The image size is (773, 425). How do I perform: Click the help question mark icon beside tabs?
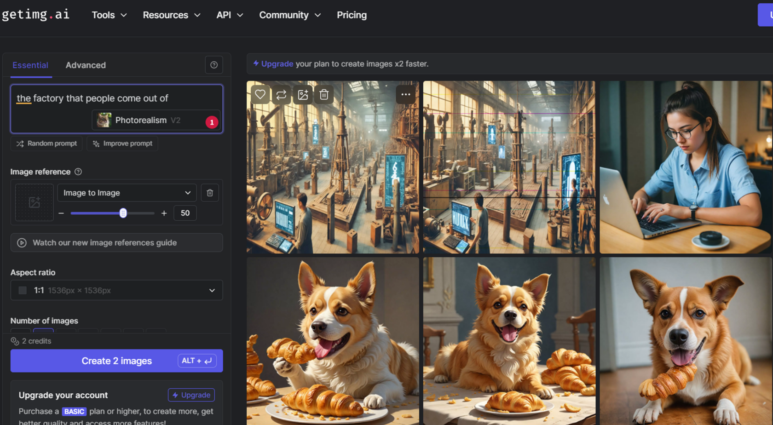[214, 65]
